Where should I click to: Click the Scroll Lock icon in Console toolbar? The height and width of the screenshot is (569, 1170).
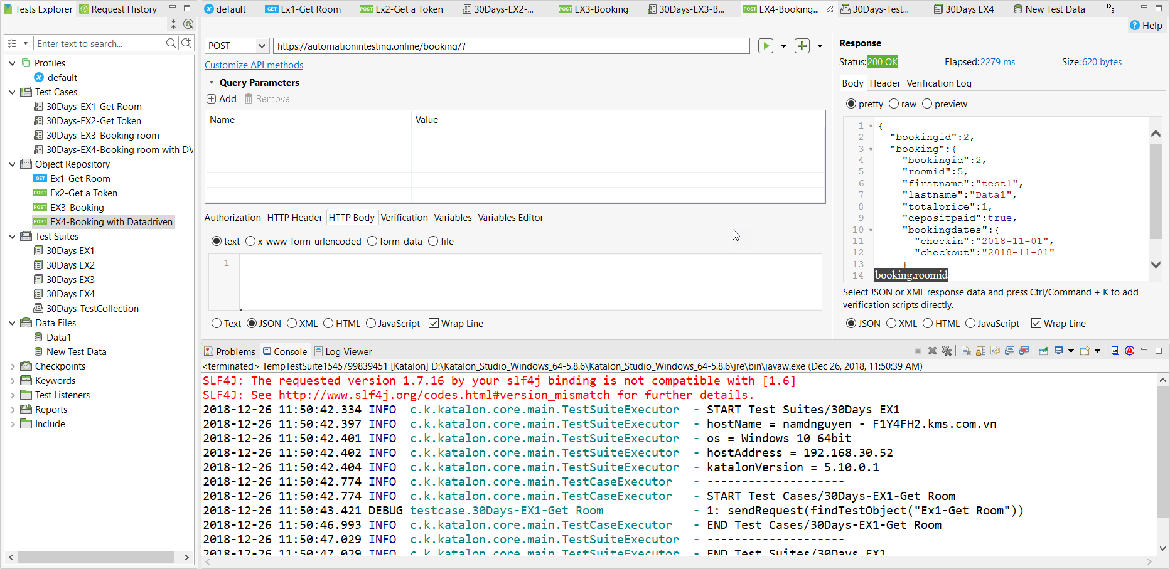click(980, 351)
